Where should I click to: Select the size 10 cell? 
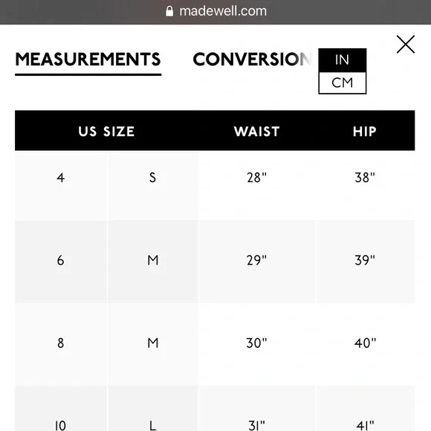[x=61, y=409]
